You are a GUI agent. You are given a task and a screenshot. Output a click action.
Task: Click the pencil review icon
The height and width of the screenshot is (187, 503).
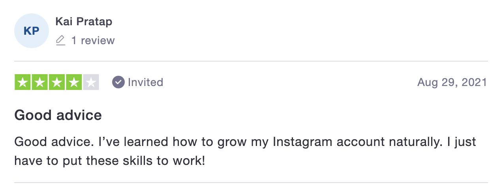pos(60,40)
